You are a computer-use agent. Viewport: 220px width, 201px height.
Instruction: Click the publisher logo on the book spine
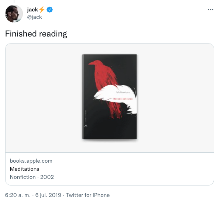tap(85, 125)
